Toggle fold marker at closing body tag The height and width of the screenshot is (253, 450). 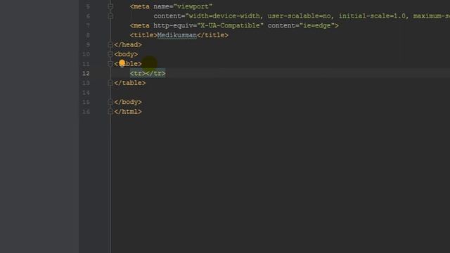coord(110,102)
